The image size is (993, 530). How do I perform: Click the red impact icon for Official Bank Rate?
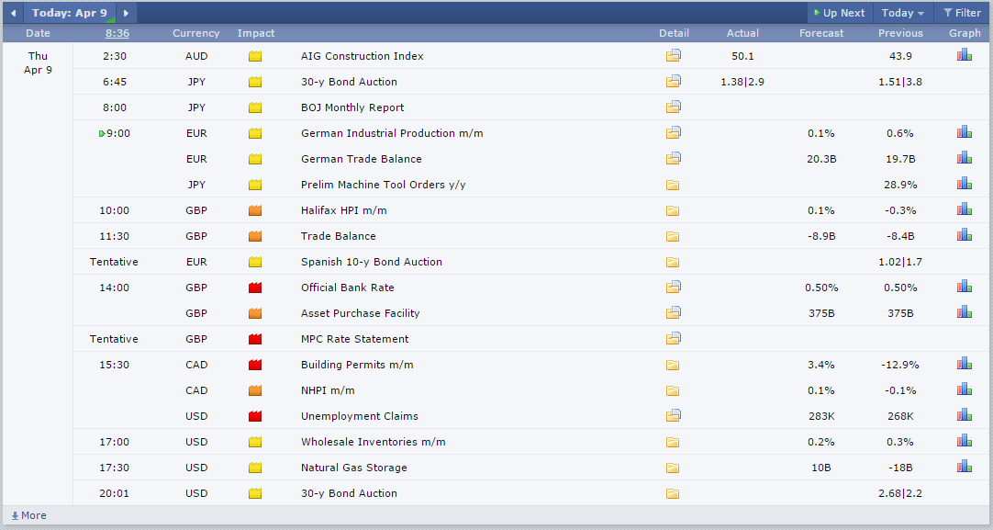click(255, 288)
